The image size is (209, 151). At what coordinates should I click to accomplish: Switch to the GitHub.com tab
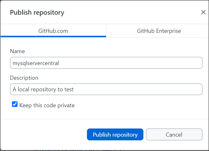coord(53,31)
